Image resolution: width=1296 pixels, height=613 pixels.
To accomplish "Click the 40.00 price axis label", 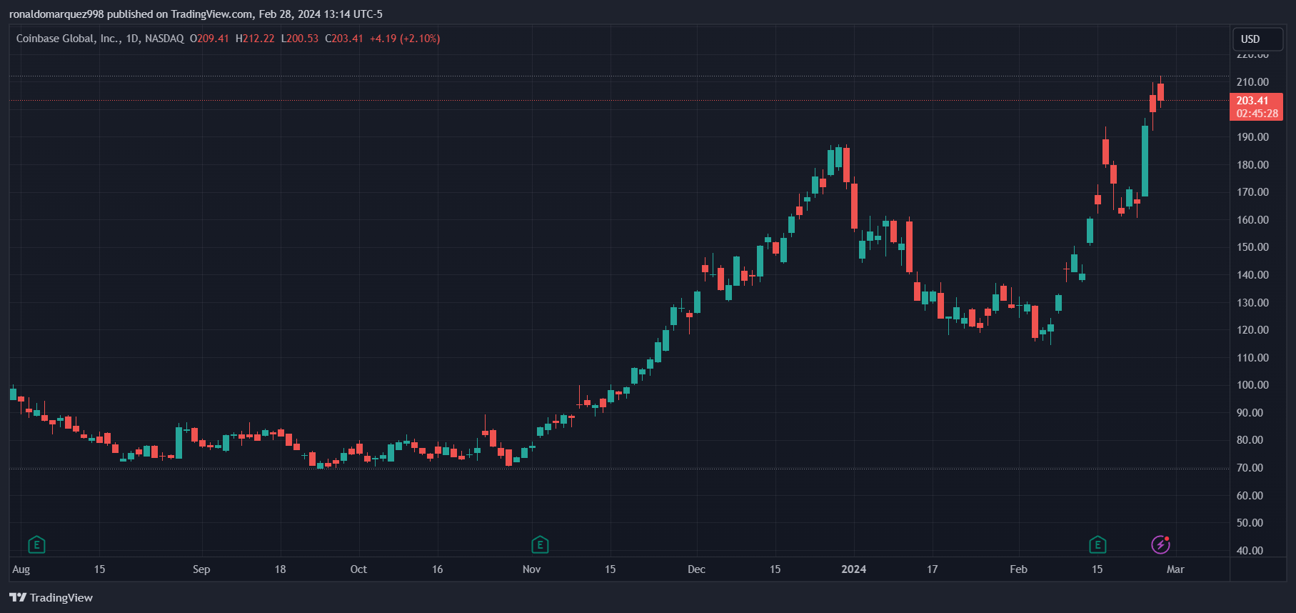I will pyautogui.click(x=1250, y=551).
